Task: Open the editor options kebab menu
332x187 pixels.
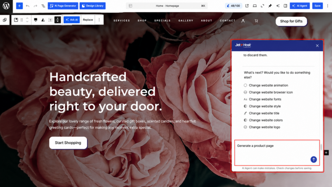Action: 328,6
